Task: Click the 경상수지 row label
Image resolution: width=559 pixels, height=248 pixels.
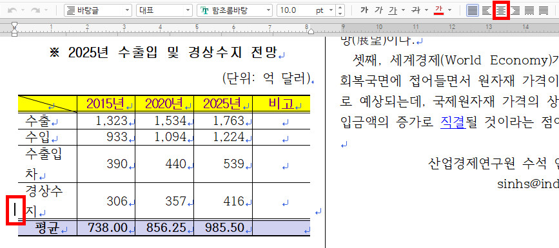Action: pos(43,202)
